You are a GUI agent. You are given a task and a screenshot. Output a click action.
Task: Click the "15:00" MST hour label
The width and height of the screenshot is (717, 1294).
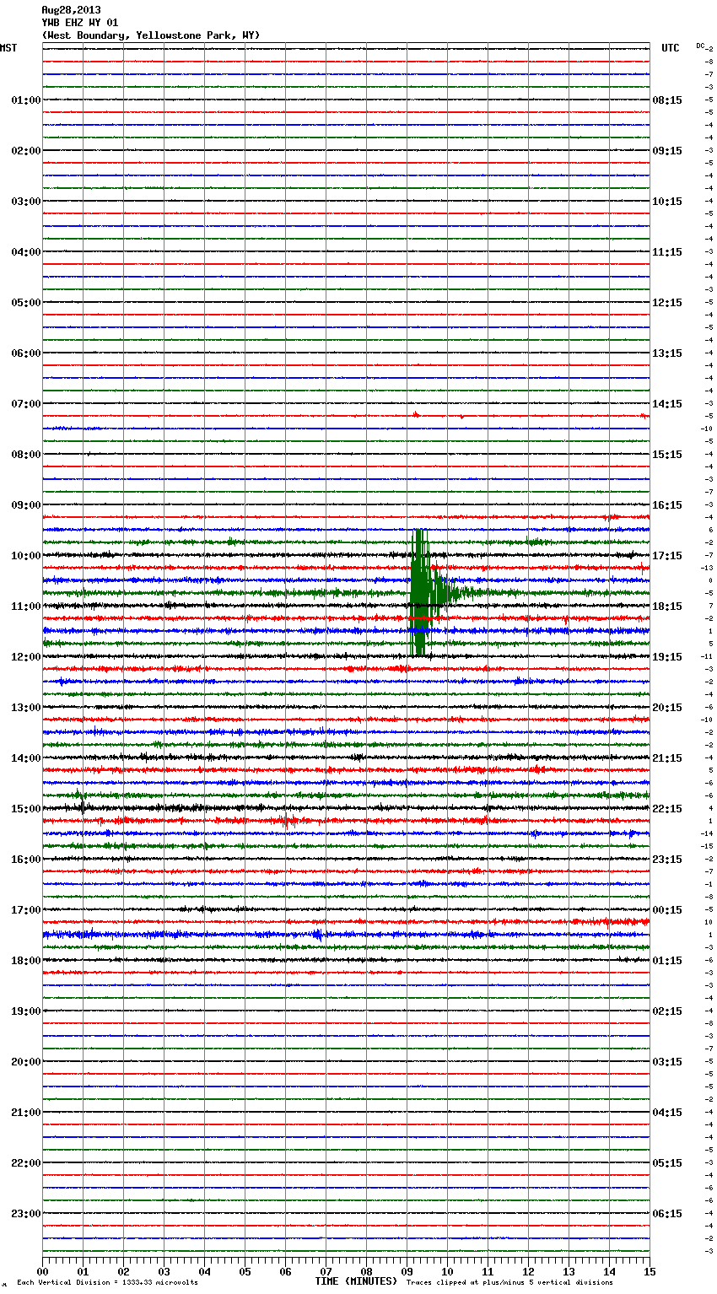(26, 809)
